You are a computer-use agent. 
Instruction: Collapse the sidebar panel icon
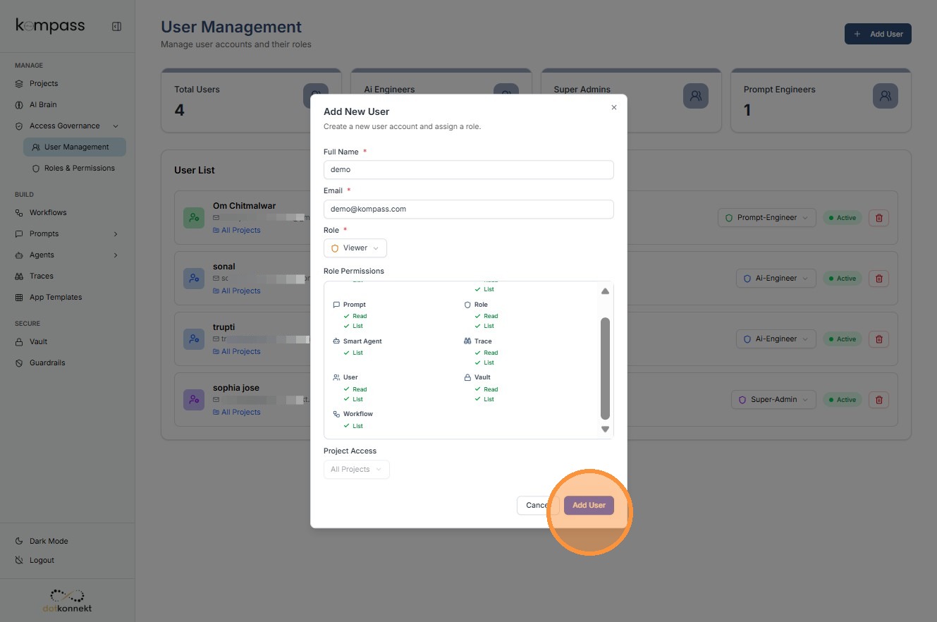coord(116,27)
